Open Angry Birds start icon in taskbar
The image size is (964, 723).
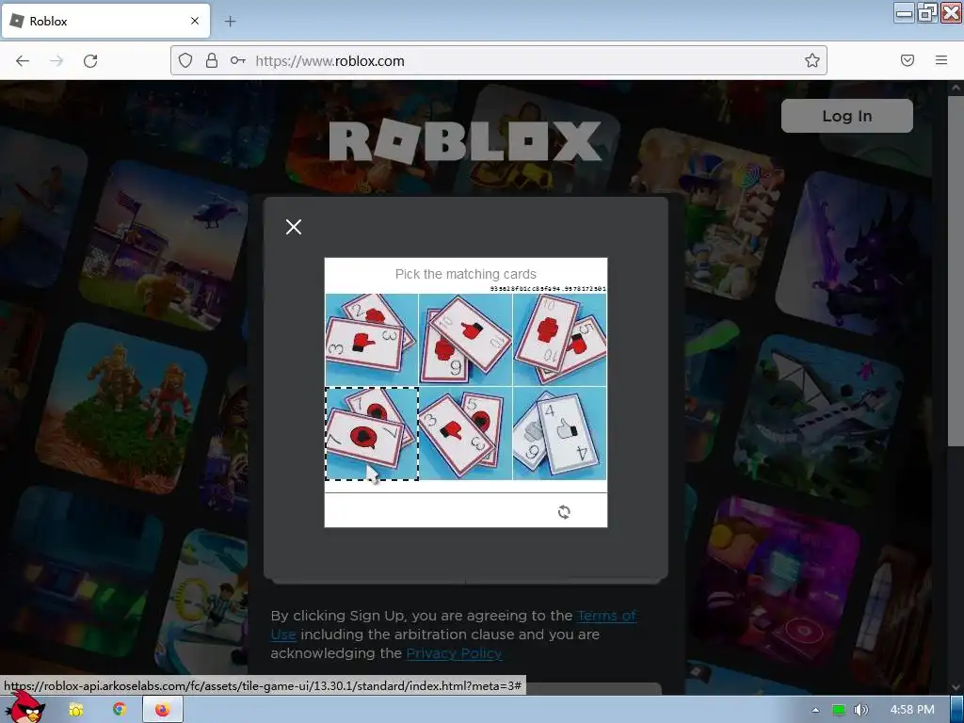click(x=26, y=708)
